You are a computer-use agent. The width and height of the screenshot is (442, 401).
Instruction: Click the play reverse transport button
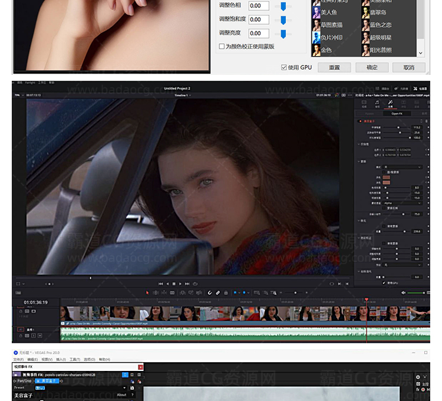point(167,284)
